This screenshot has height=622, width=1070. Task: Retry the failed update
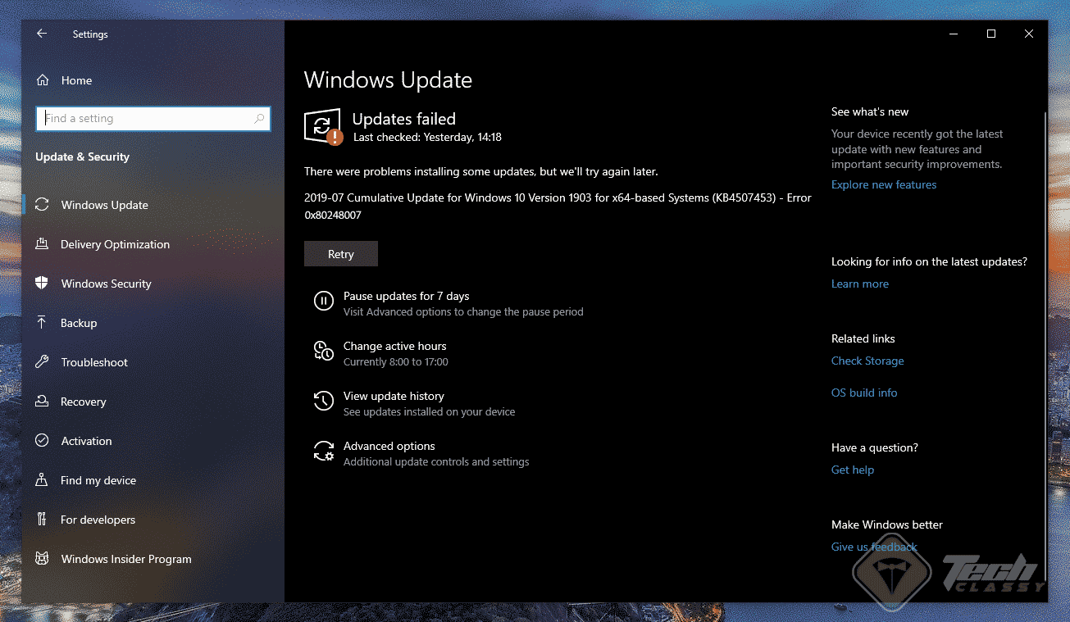pos(340,253)
